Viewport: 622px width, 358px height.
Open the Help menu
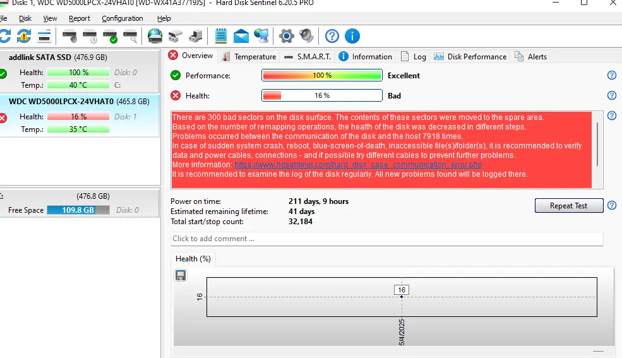[x=164, y=18]
